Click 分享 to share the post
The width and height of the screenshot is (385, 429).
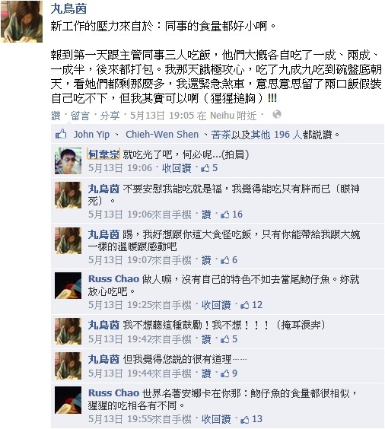[110, 116]
